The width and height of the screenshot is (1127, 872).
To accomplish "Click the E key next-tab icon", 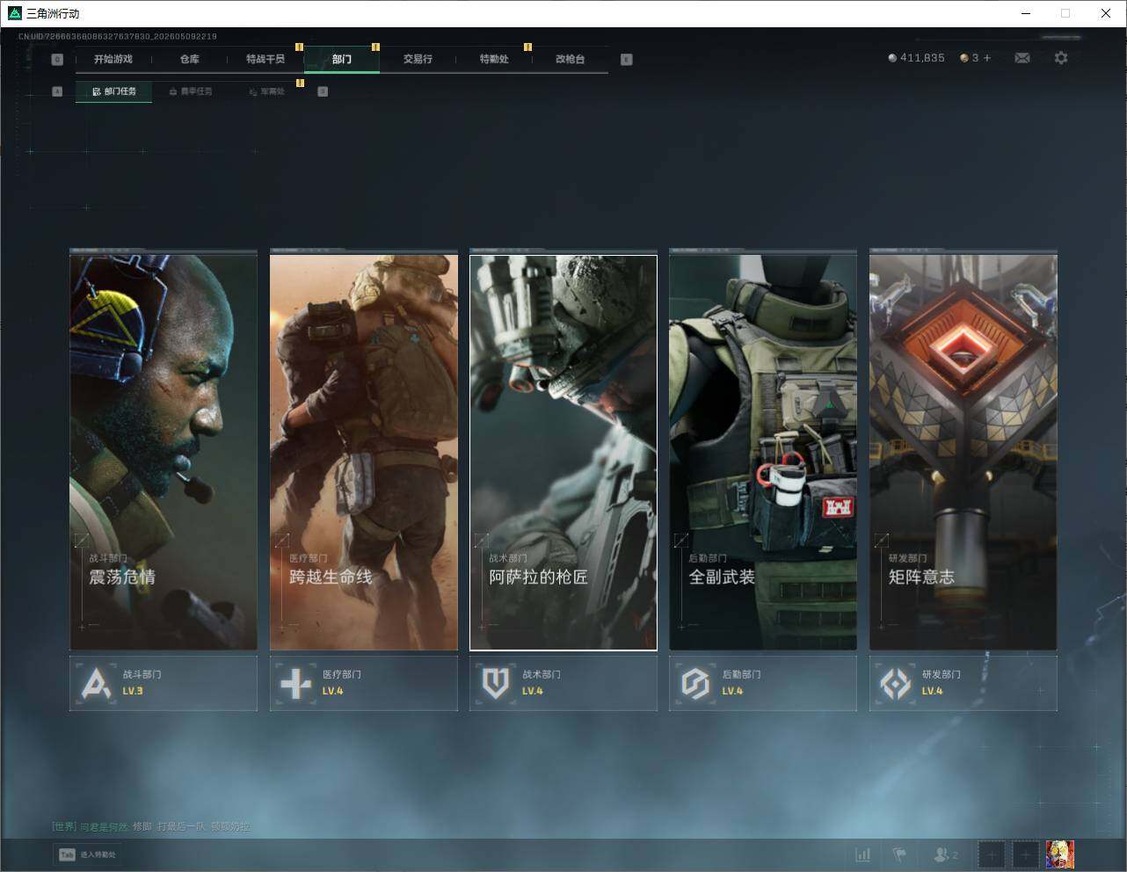I will pyautogui.click(x=627, y=60).
